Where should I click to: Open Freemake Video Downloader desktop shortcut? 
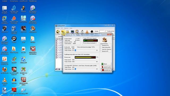pyautogui.click(x=14, y=10)
